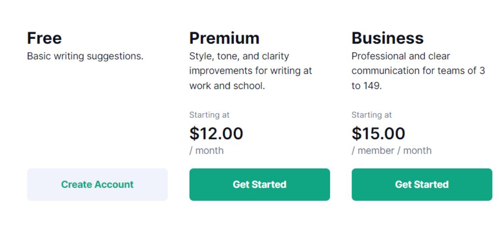
Task: Select the Business plan heading
Action: (x=388, y=38)
